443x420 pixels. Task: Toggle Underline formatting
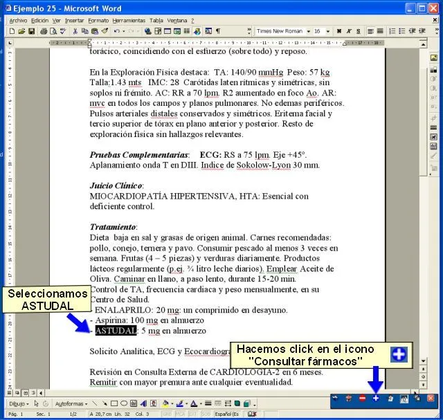coord(359,31)
